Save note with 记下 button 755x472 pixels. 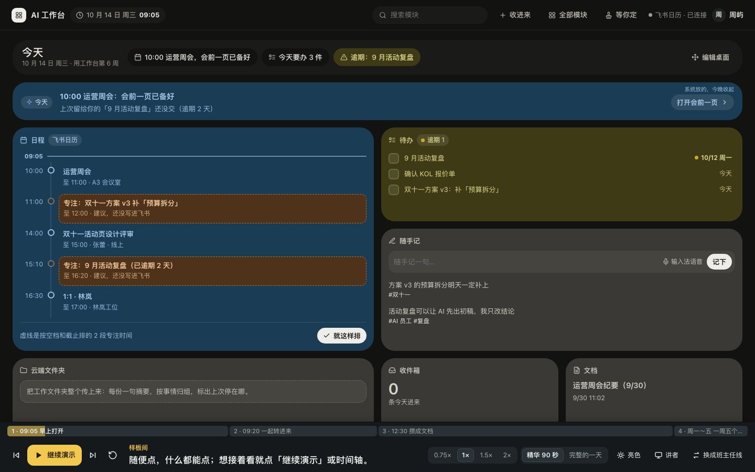[719, 262]
